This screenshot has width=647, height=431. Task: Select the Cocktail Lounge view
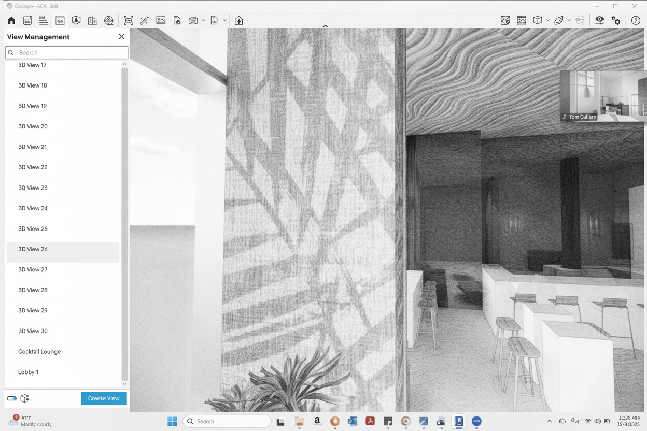coord(39,352)
